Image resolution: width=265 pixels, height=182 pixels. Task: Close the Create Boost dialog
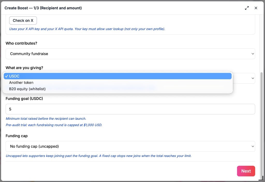click(x=256, y=8)
